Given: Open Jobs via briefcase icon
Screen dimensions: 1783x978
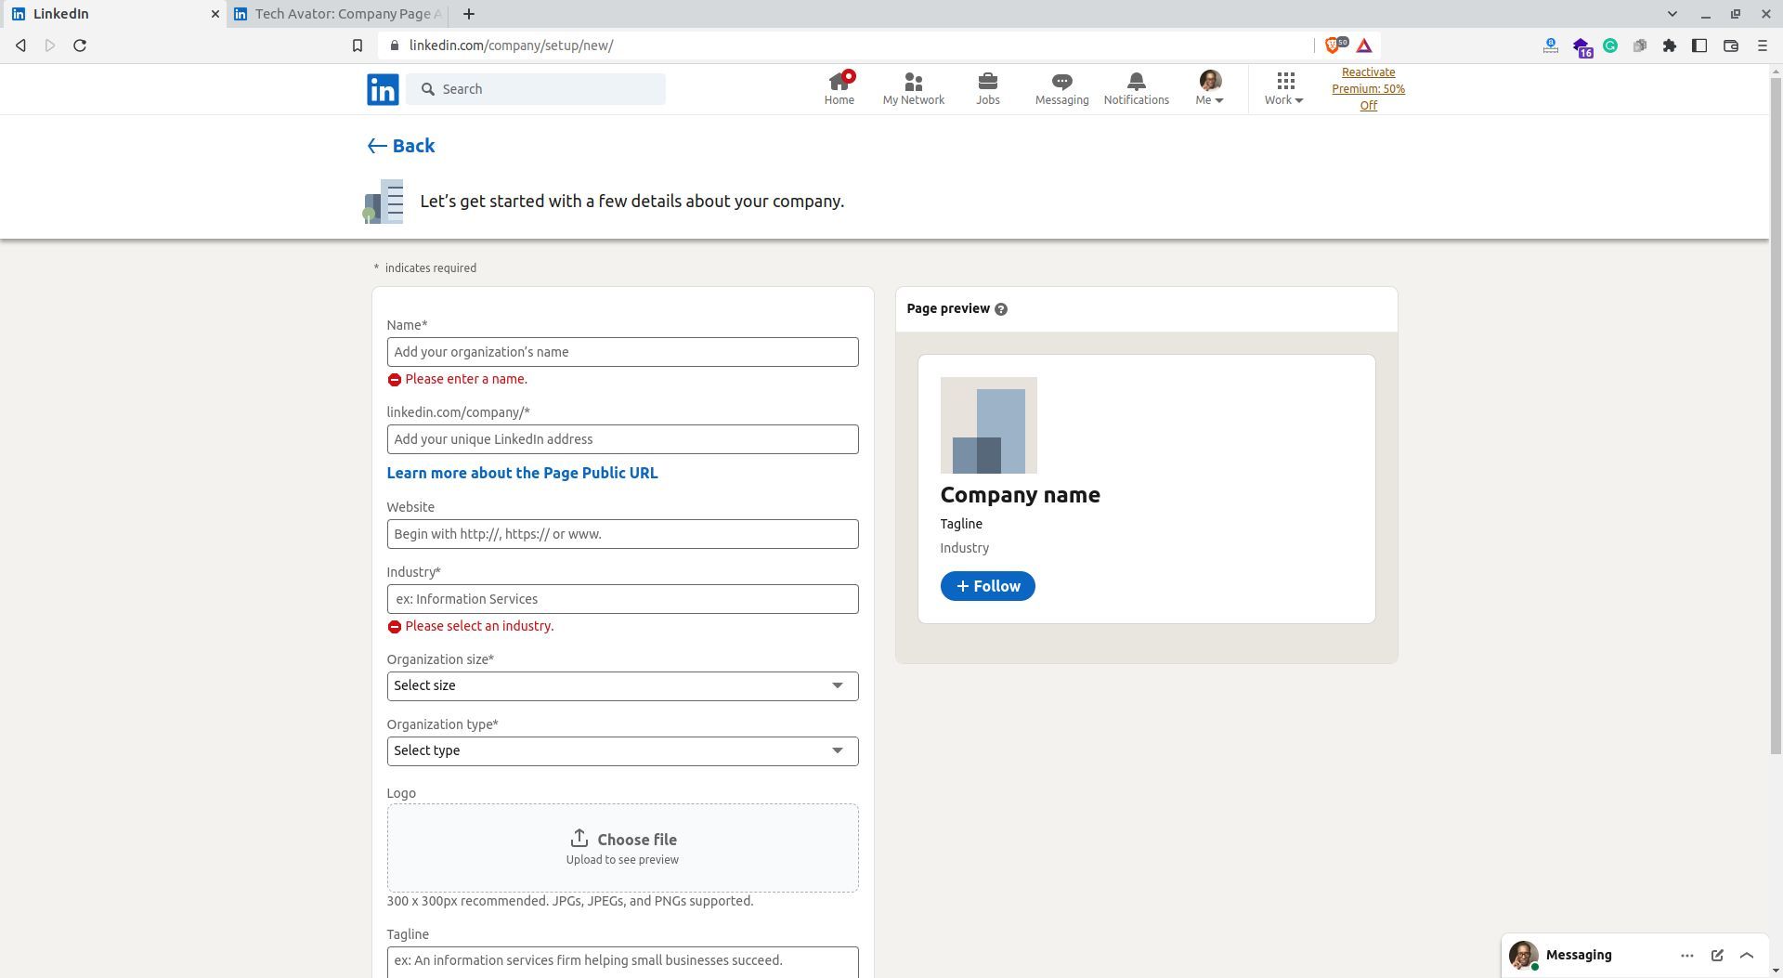Looking at the screenshot, I should coord(987,83).
